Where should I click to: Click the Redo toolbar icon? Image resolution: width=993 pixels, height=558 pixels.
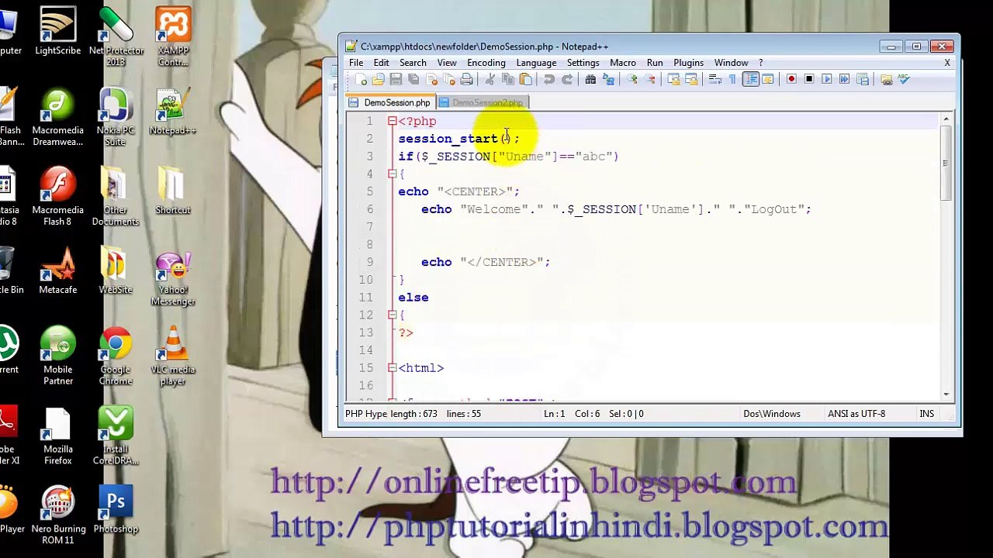(x=567, y=79)
